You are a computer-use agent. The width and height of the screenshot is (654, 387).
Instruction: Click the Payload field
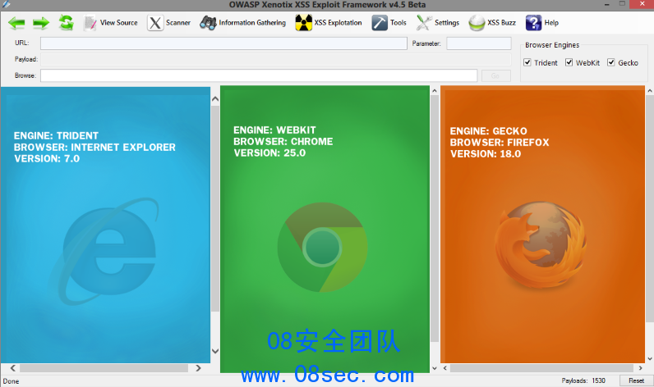pyautogui.click(x=276, y=60)
